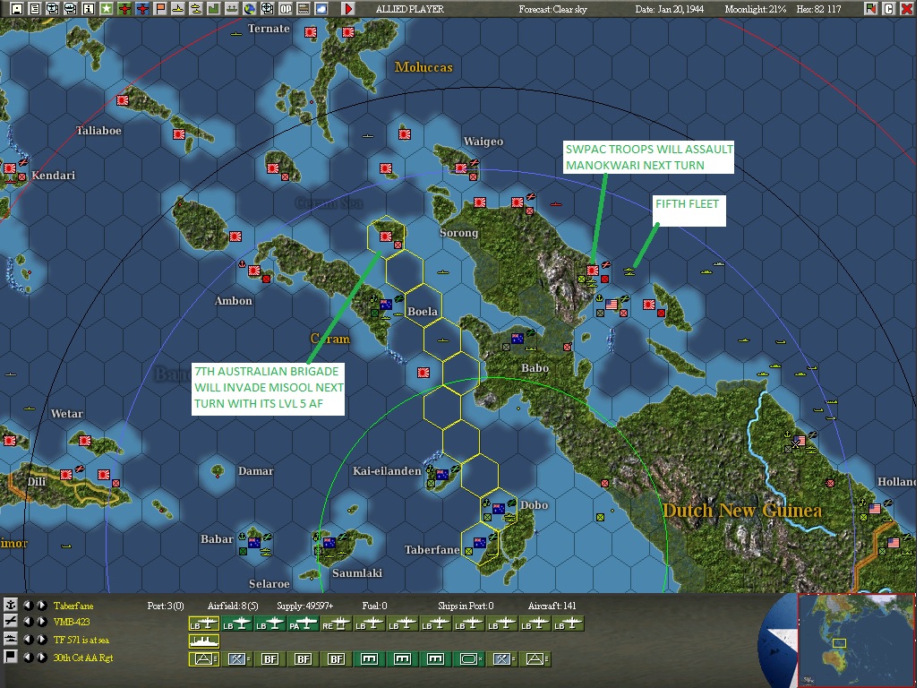924x688 pixels.
Task: Open the 30th Cst AA Rgt link
Action: tap(82, 658)
